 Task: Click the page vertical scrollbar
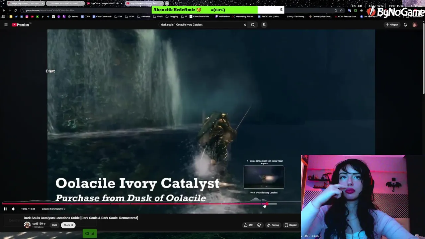pyautogui.click(x=423, y=58)
